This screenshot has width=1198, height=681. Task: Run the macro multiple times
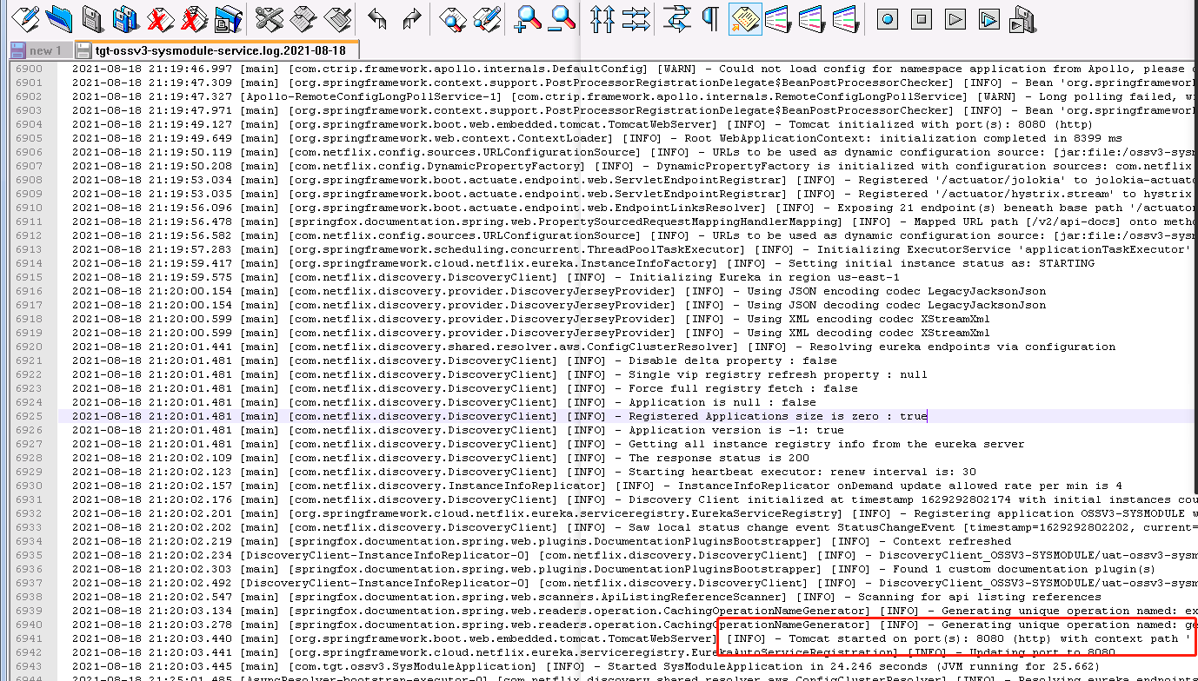point(988,17)
